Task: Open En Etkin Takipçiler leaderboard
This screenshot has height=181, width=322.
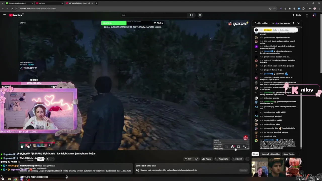Action: (283, 23)
